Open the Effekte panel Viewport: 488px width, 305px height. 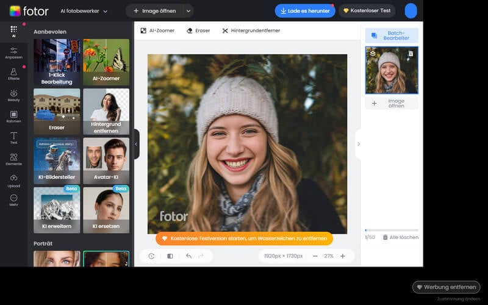click(x=13, y=74)
